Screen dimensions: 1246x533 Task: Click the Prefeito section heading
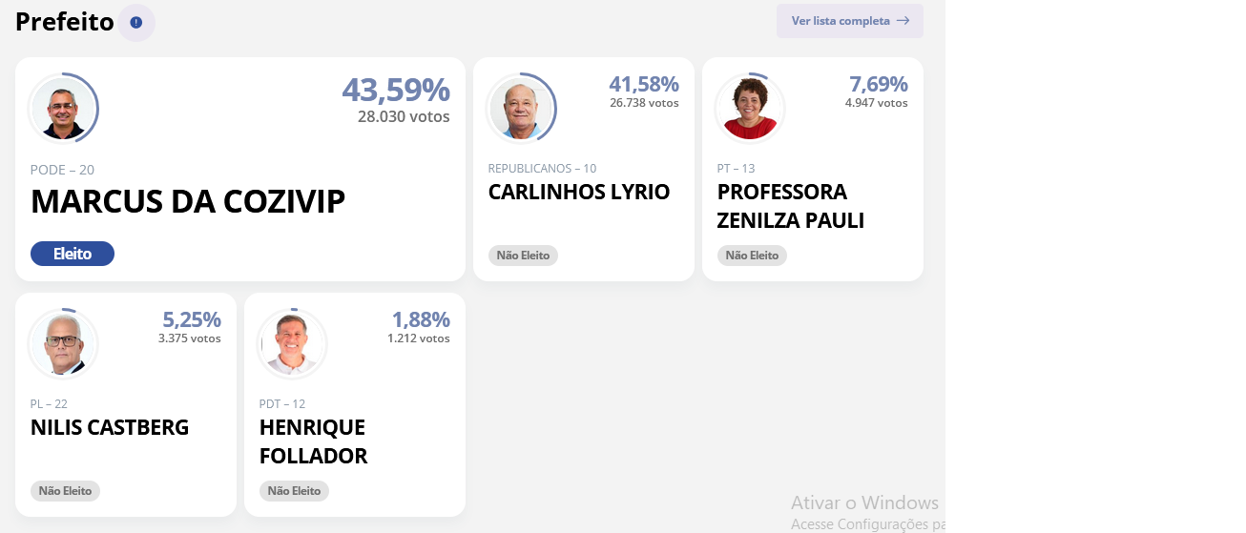[x=65, y=22]
